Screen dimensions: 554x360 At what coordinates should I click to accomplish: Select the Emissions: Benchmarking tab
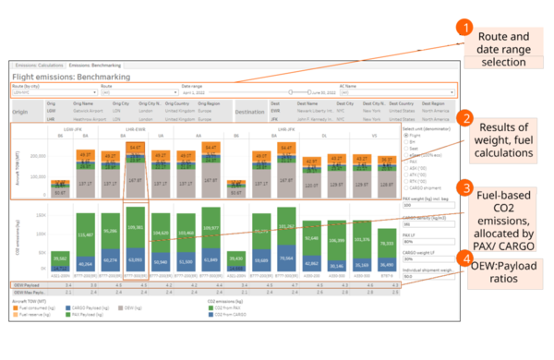pos(95,66)
